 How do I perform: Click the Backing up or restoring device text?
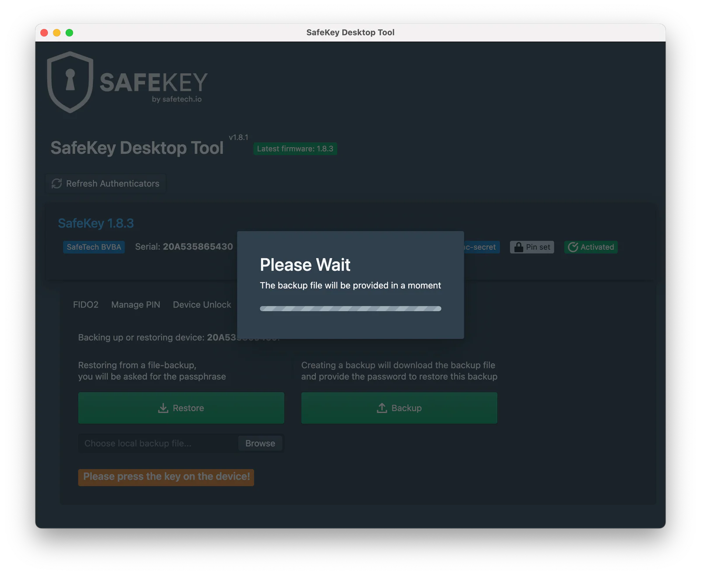179,337
